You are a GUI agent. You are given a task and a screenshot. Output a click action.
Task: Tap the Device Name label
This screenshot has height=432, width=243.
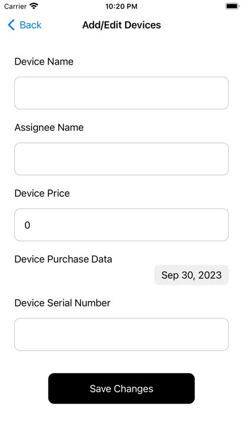pos(44,61)
